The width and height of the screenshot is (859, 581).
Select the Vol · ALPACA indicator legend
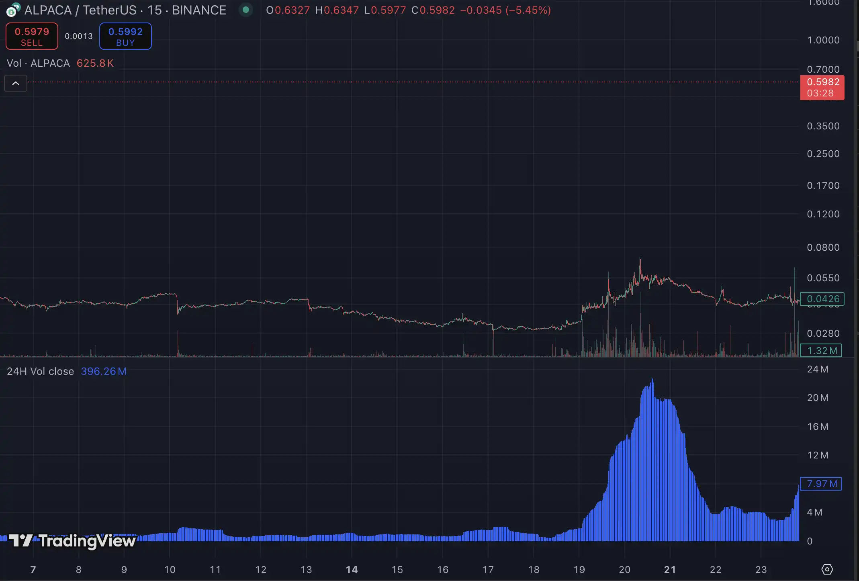[x=38, y=63]
